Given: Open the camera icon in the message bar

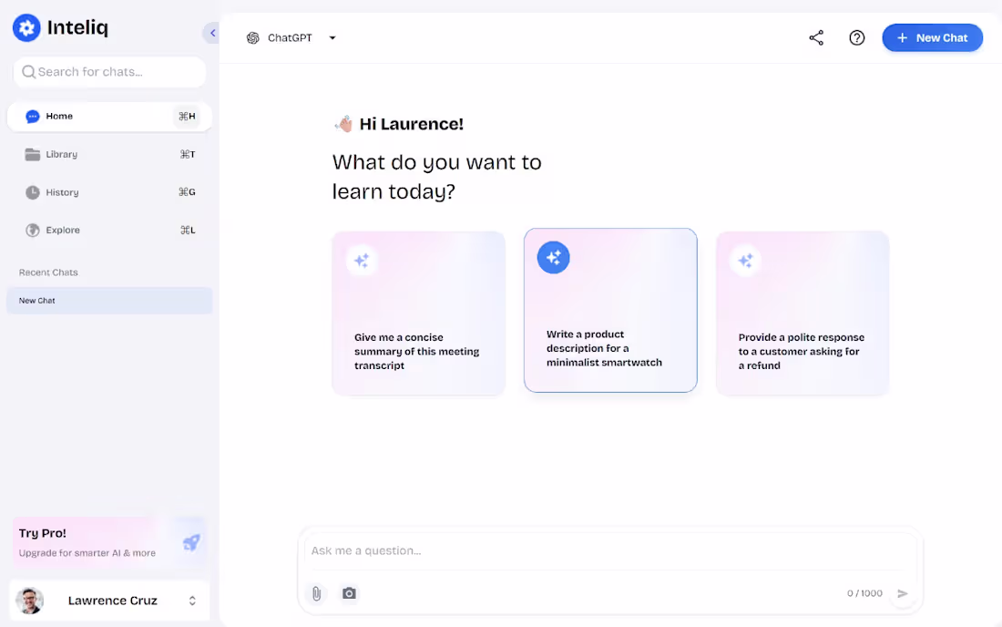Looking at the screenshot, I should point(349,593).
